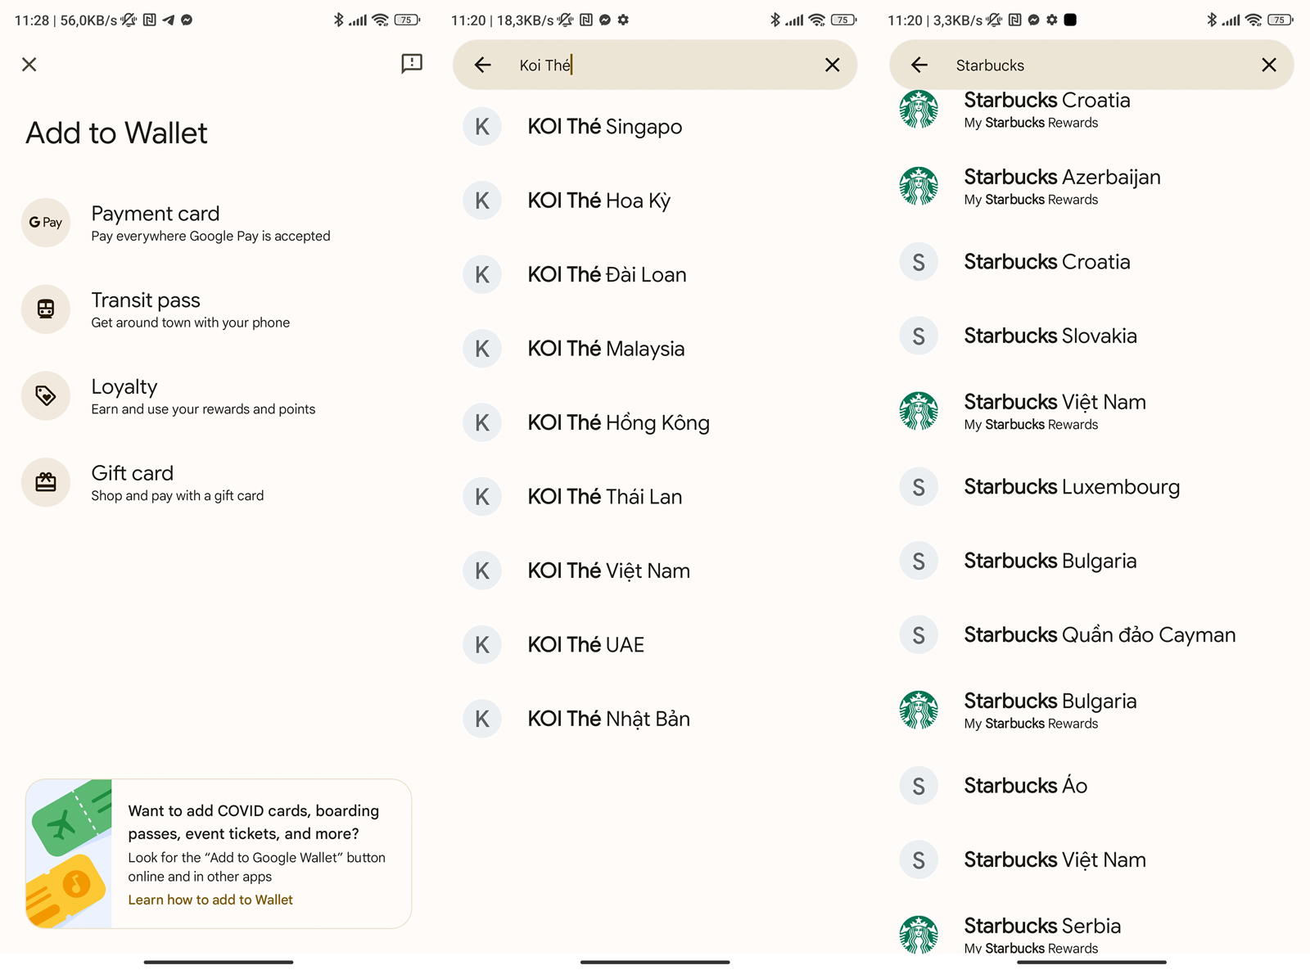
Task: Choose KOI Thé Nhật Bản result
Action: pyautogui.click(x=655, y=719)
